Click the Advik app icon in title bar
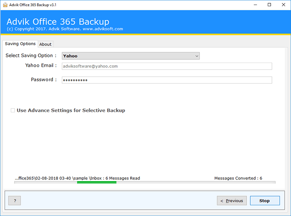The height and width of the screenshot is (216, 291). [x=5, y=5]
